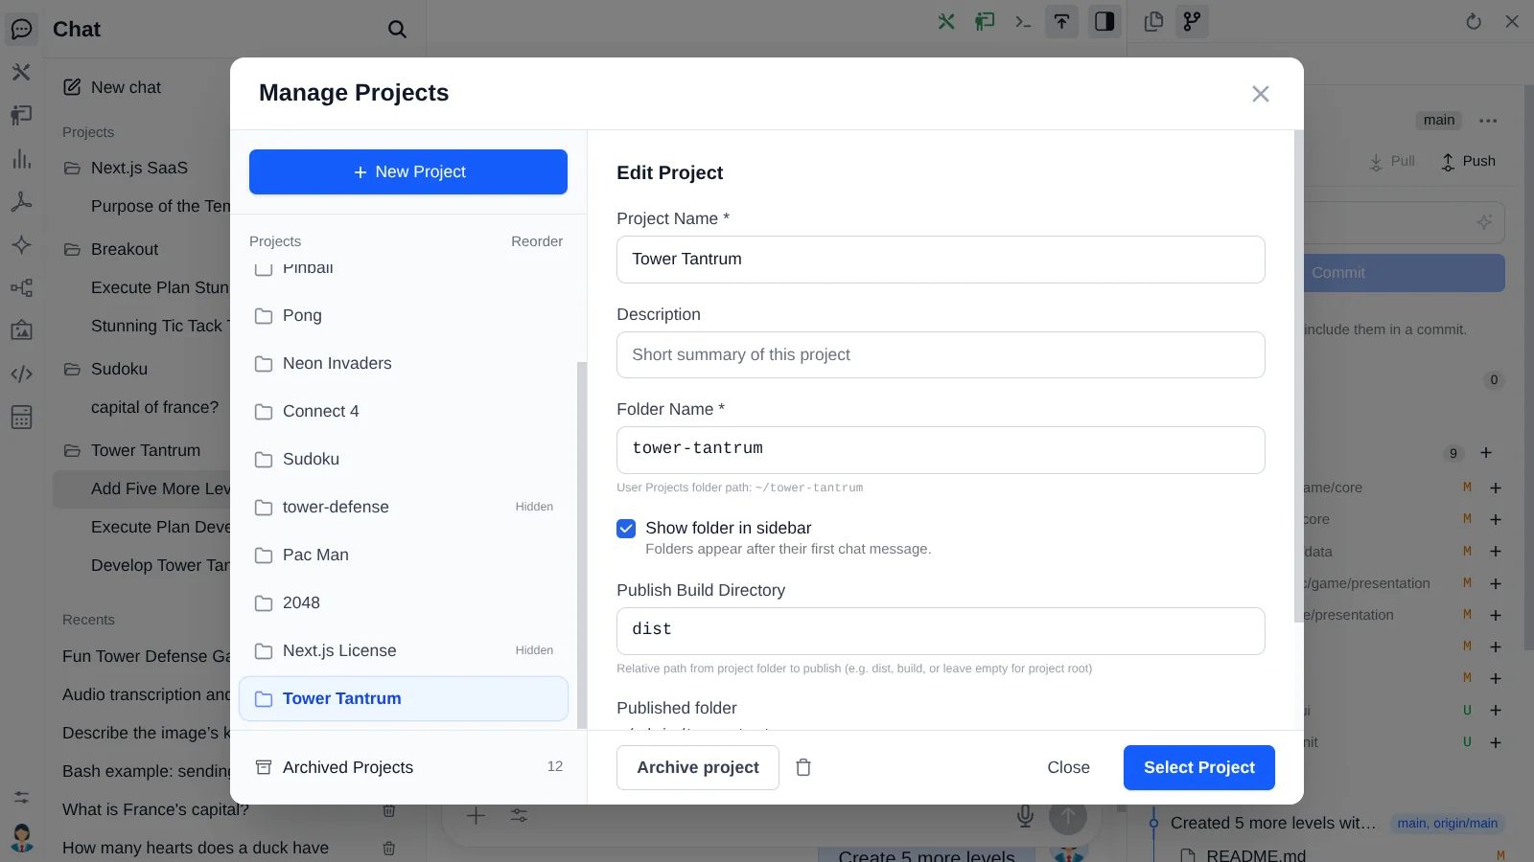The width and height of the screenshot is (1534, 862).
Task: Toggle the side panel layout icon
Action: pos(1104,21)
